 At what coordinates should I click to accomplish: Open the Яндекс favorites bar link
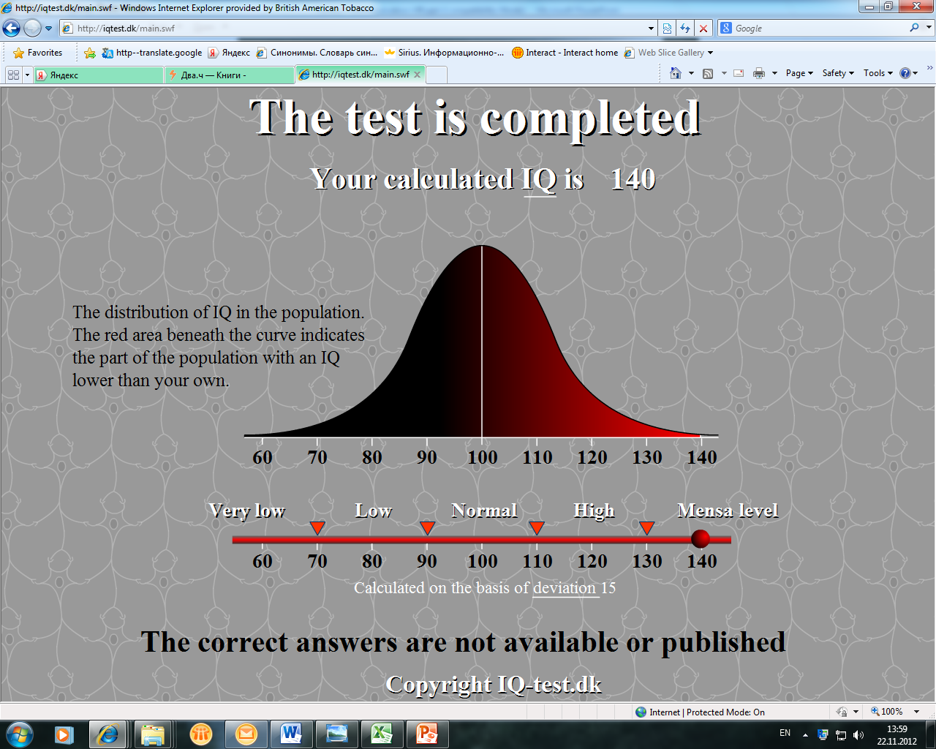(229, 53)
